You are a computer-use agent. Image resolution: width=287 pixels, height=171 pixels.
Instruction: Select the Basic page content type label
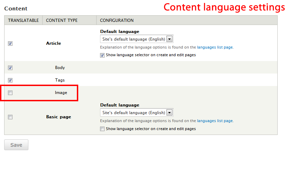point(59,117)
